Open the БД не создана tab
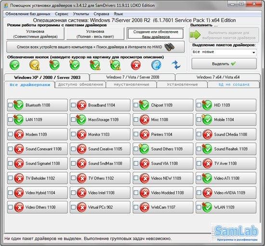The width and height of the screenshot is (265, 246). pyautogui.click(x=234, y=84)
